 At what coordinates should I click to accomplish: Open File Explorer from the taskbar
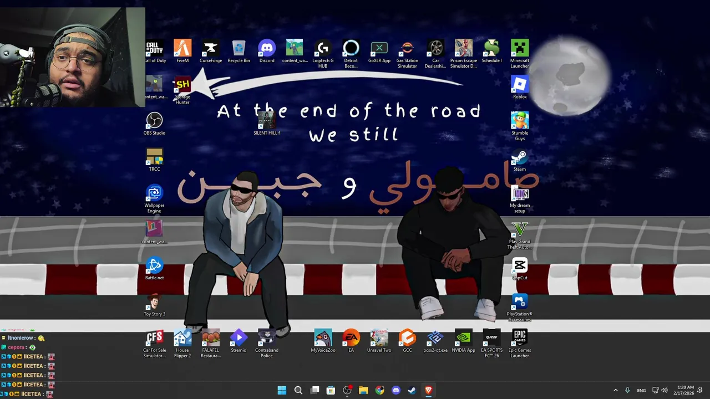363,390
